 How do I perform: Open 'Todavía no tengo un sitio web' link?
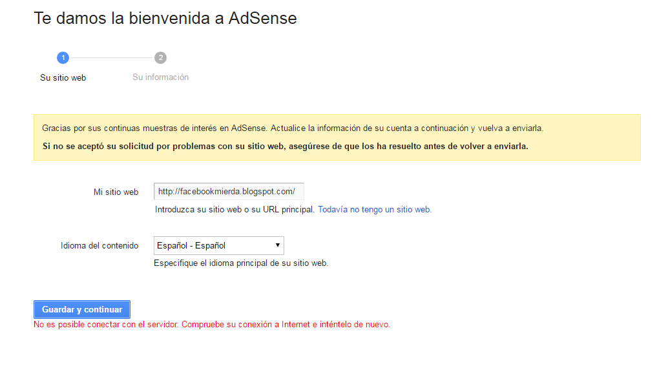pyautogui.click(x=374, y=209)
